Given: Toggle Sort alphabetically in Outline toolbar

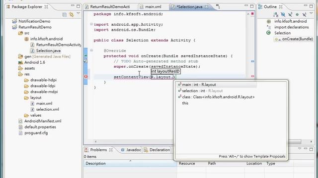Looking at the screenshot, I should [x=276, y=14].
